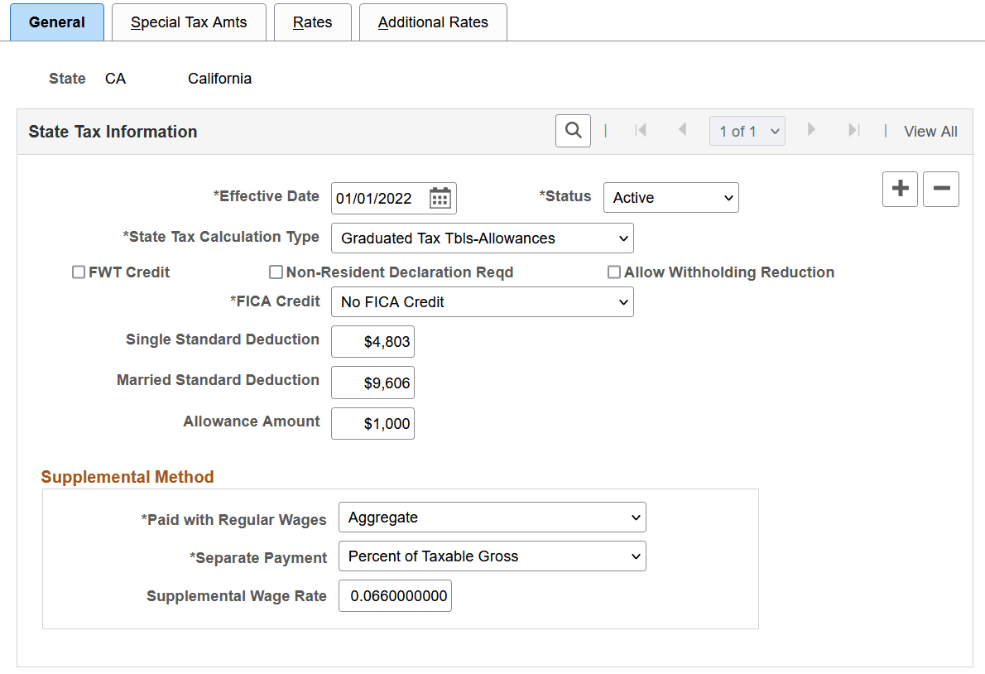This screenshot has height=674, width=985.
Task: Delete the current State Tax Information row
Action: (941, 189)
